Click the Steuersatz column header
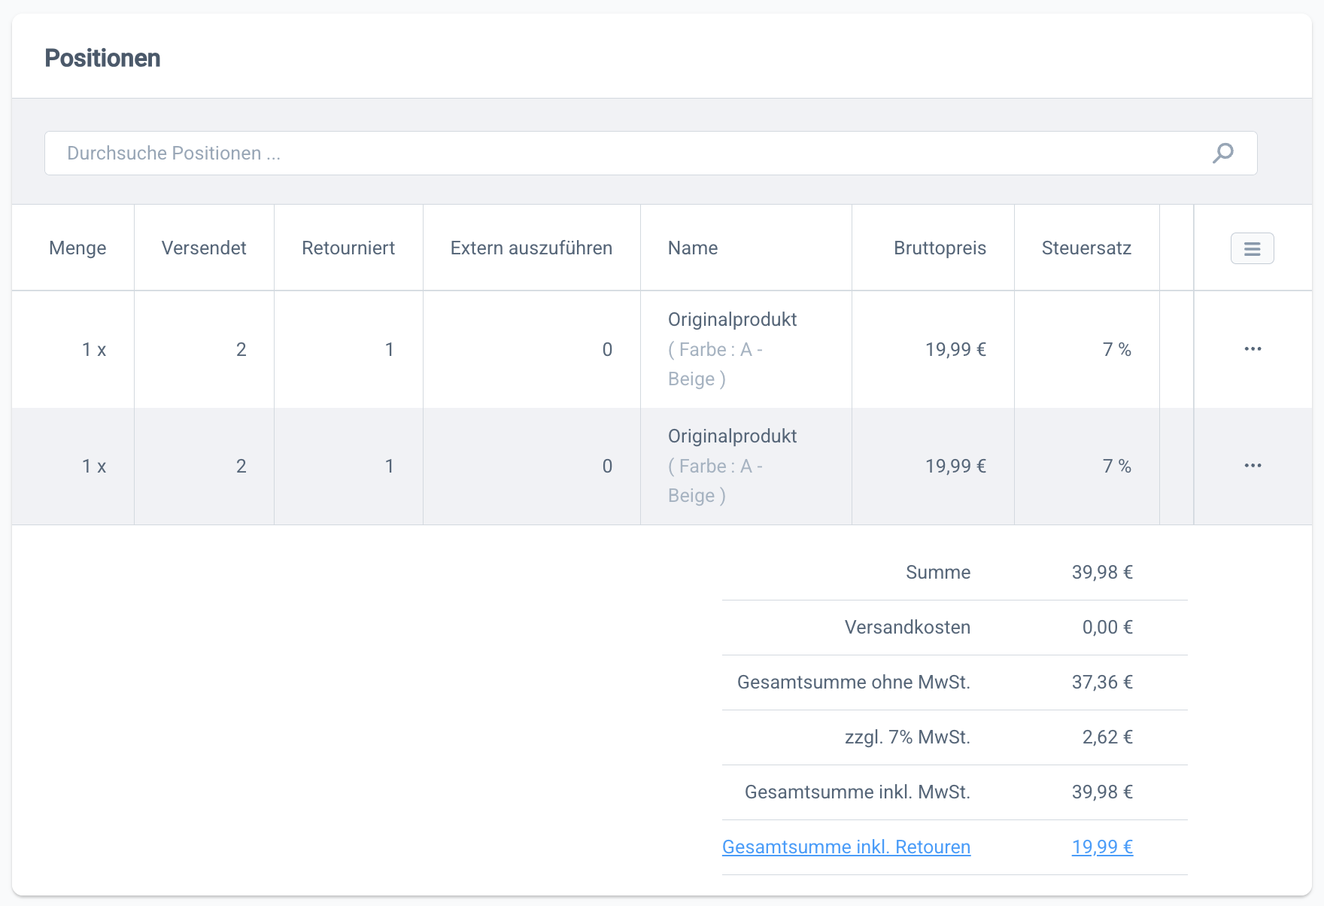The height and width of the screenshot is (906, 1324). (1086, 248)
